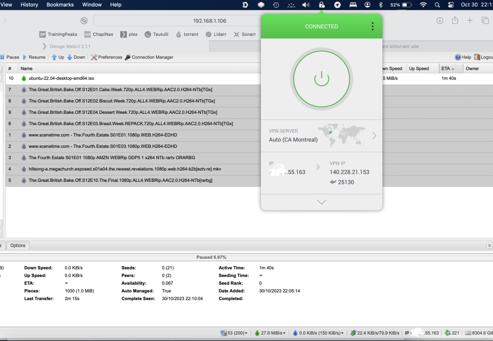This screenshot has height=341, width=493.
Task: Move torrent Down in queue
Action: coord(76,57)
